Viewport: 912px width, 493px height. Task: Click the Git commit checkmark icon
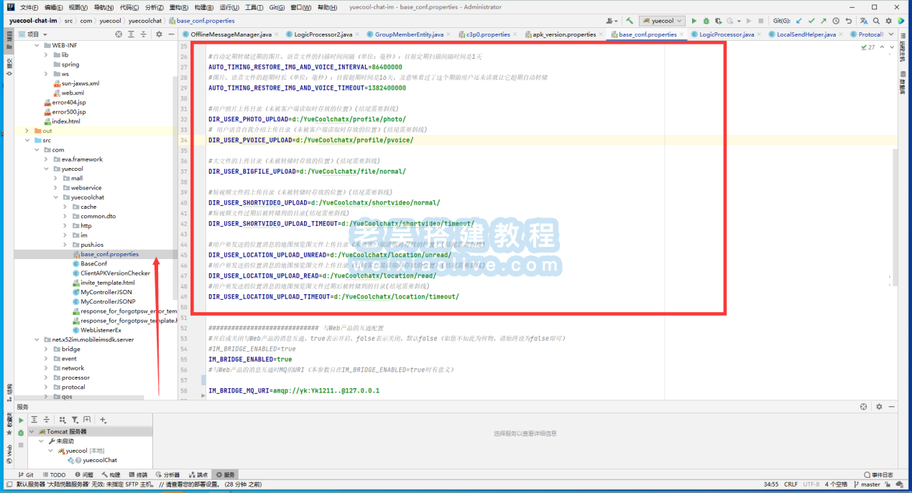[811, 21]
